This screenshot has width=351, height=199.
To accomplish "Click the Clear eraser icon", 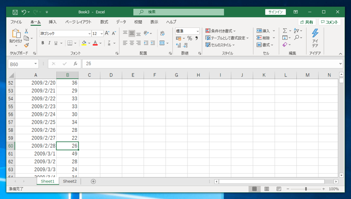I will pos(285,44).
